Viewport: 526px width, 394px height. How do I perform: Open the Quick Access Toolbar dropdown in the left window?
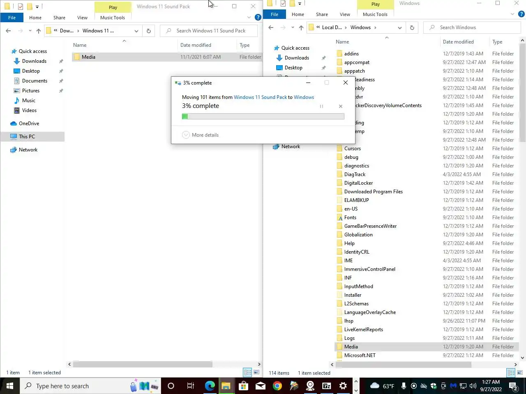pyautogui.click(x=37, y=7)
